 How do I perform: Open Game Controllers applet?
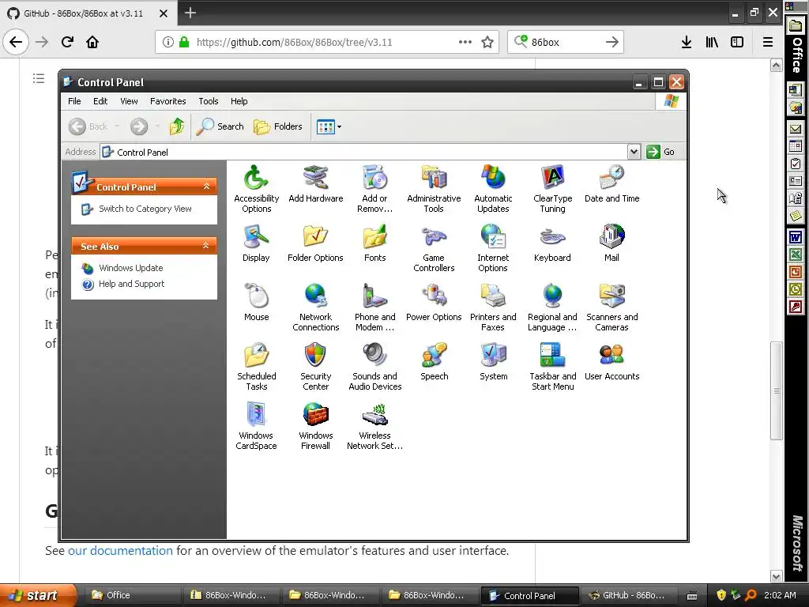pyautogui.click(x=434, y=247)
